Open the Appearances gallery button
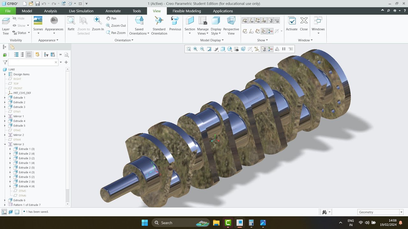This screenshot has width=408, height=229. [x=54, y=25]
